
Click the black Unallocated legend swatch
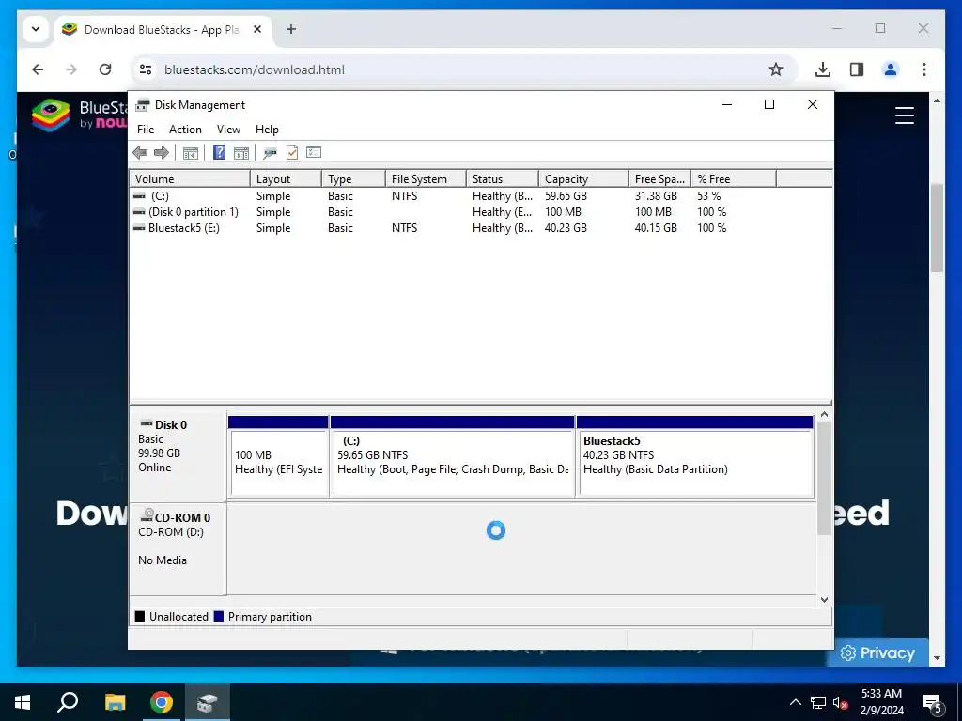click(x=140, y=617)
